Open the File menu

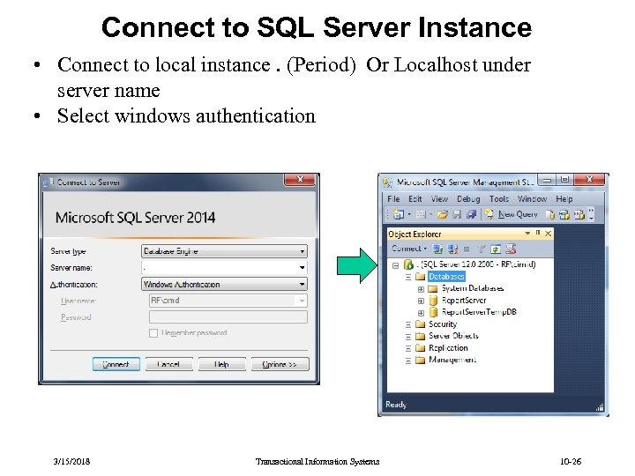(x=393, y=198)
